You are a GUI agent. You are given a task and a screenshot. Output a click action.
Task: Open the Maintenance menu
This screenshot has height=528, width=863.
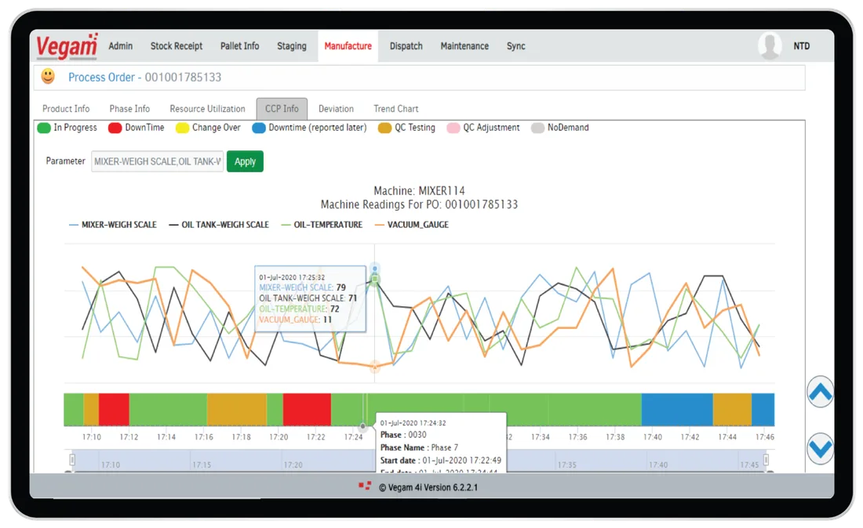pyautogui.click(x=464, y=46)
